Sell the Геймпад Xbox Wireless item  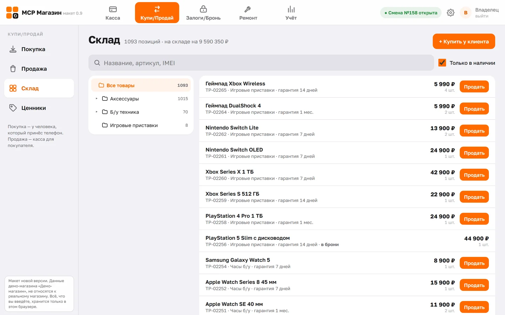pos(474,87)
